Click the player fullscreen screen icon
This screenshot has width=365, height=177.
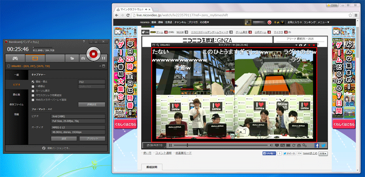tap(288, 145)
